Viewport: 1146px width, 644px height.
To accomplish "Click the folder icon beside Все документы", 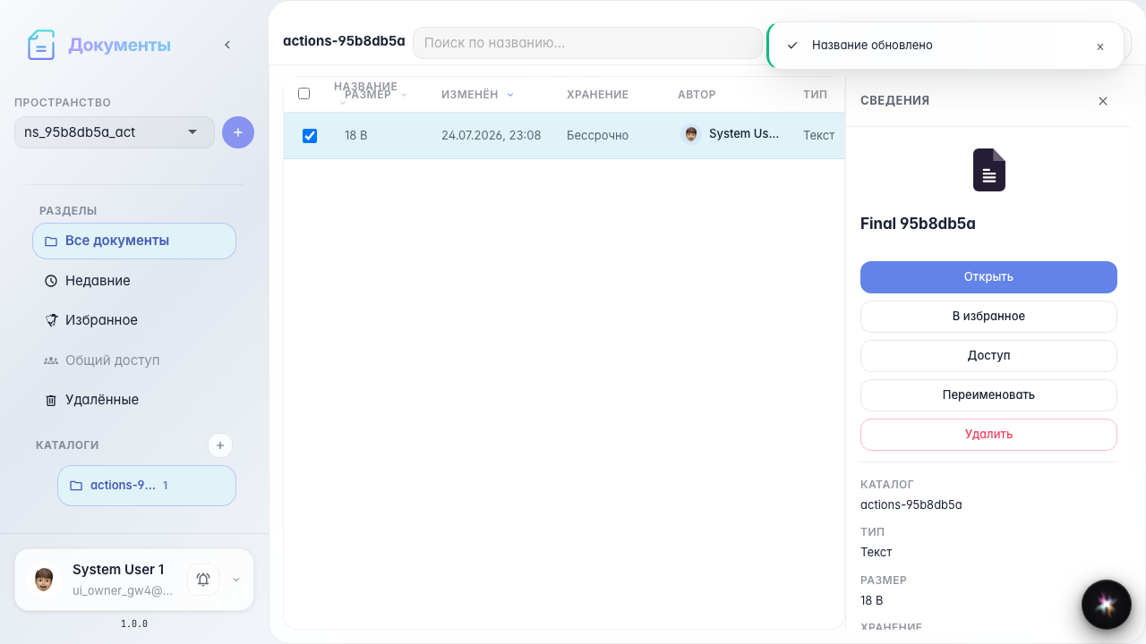I will pyautogui.click(x=51, y=241).
